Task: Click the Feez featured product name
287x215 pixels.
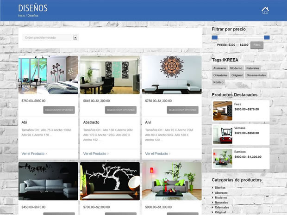Action: 237,104
